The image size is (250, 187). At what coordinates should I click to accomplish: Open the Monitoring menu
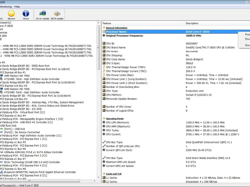click(x=6, y=7)
